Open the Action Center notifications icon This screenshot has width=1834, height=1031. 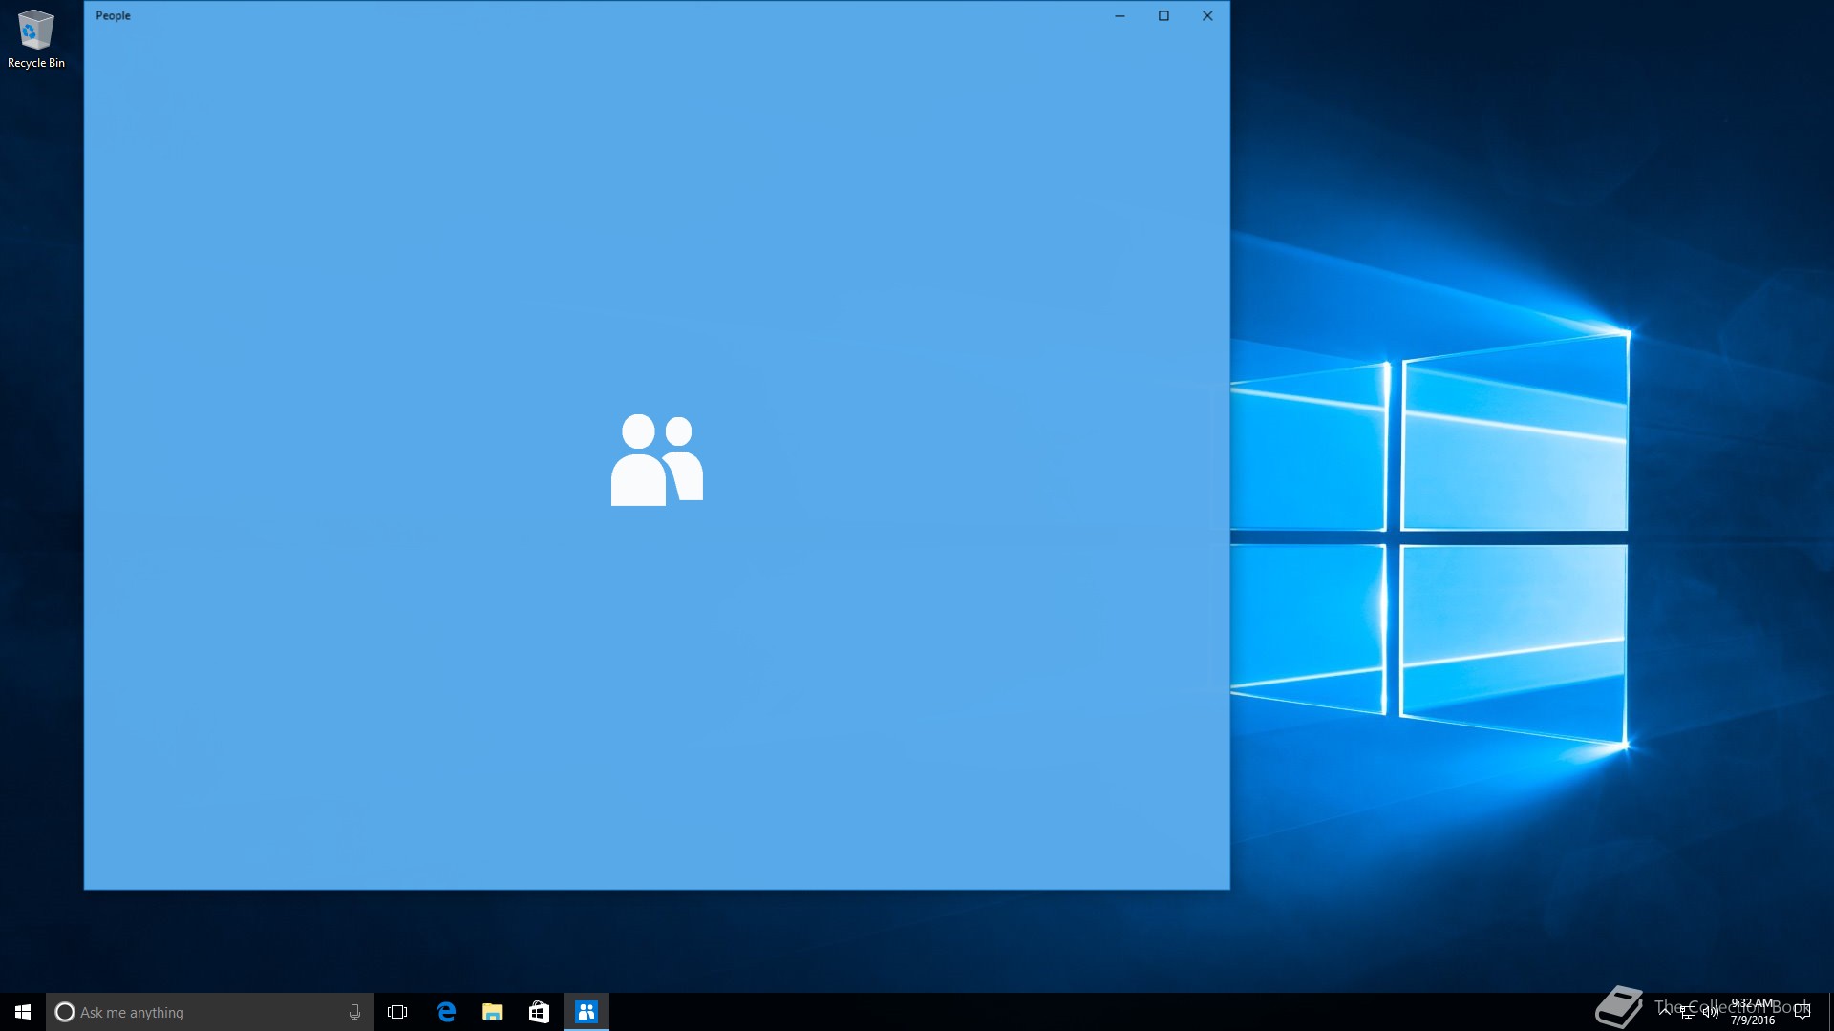point(1802,1012)
